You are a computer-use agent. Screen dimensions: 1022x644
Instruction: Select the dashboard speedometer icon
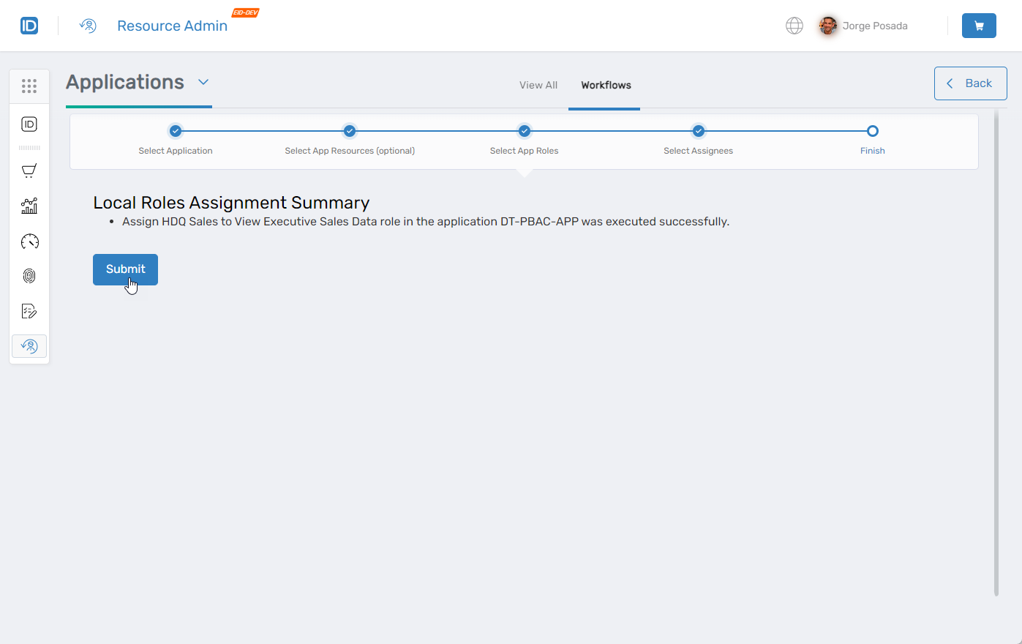click(x=29, y=241)
